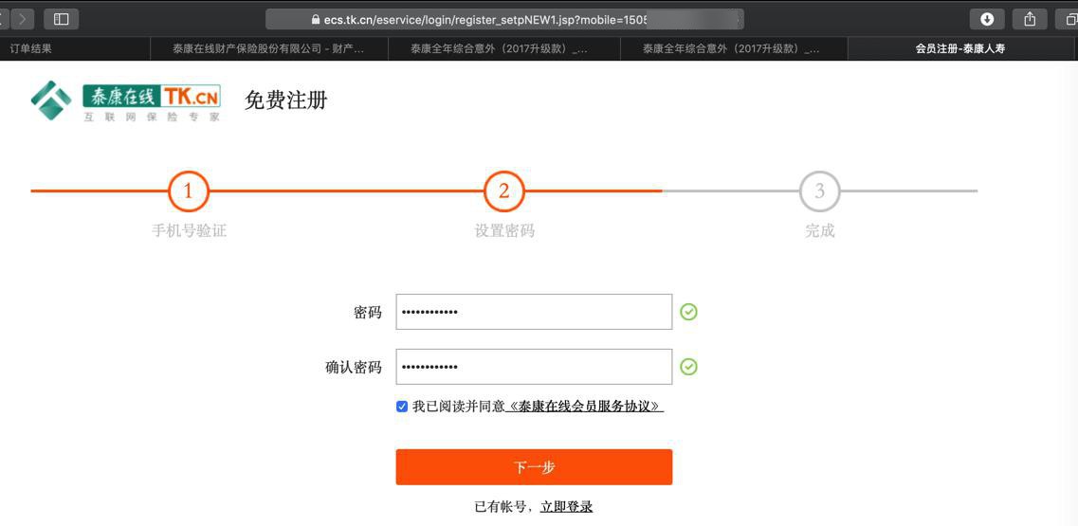Click the 已有帐号 text
The height and width of the screenshot is (526, 1078).
point(501,507)
